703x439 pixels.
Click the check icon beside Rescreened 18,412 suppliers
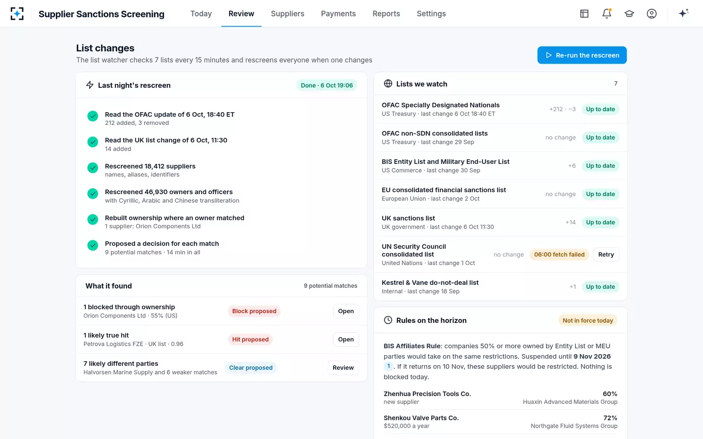pyautogui.click(x=93, y=168)
